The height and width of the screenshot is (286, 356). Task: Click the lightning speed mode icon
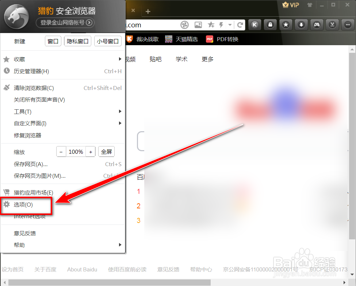(x=221, y=25)
